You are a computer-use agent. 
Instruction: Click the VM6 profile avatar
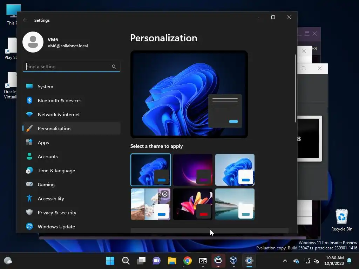pyautogui.click(x=33, y=42)
